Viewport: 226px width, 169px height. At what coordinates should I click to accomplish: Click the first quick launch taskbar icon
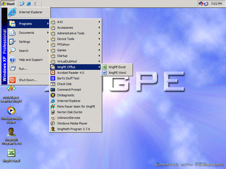click(x=22, y=4)
